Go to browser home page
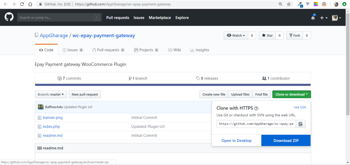Image resolution: width=350 pixels, height=165 pixels. tap(30, 4)
